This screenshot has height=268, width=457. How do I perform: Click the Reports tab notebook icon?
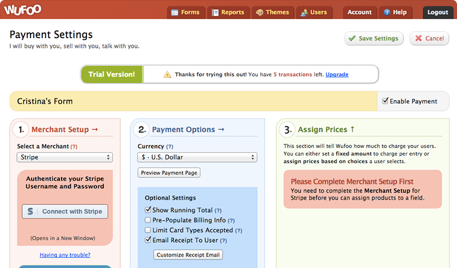click(215, 12)
